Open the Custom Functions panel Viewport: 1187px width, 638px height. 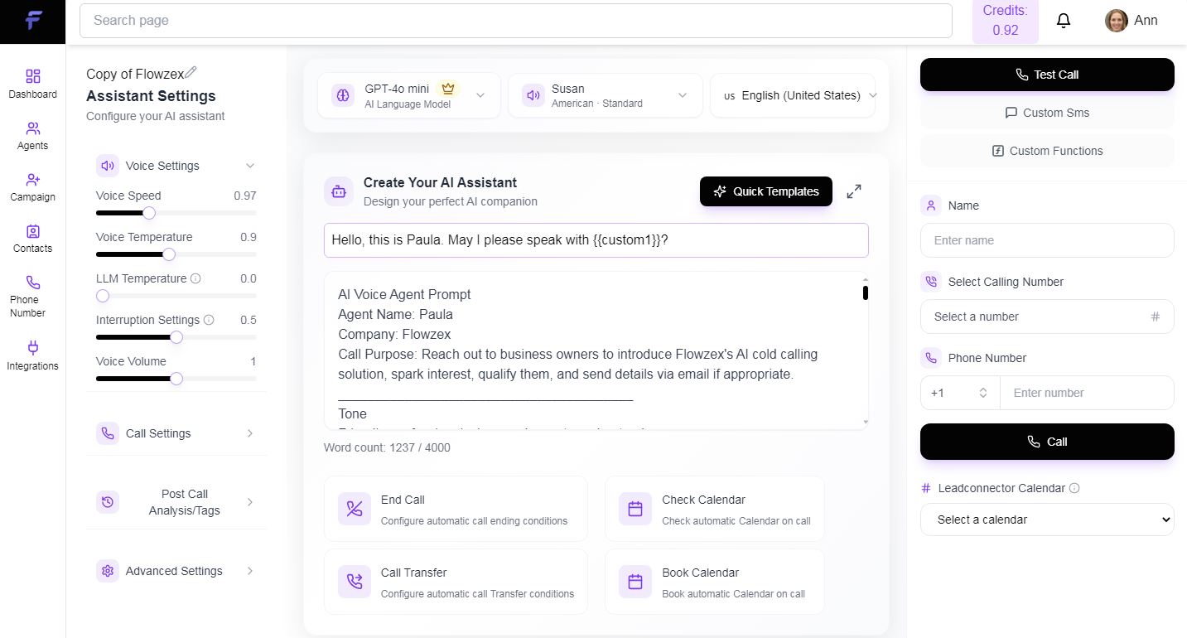(x=1046, y=151)
